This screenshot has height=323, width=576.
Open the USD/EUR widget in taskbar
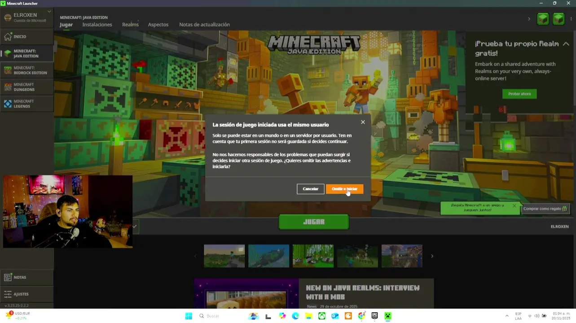tap(17, 316)
